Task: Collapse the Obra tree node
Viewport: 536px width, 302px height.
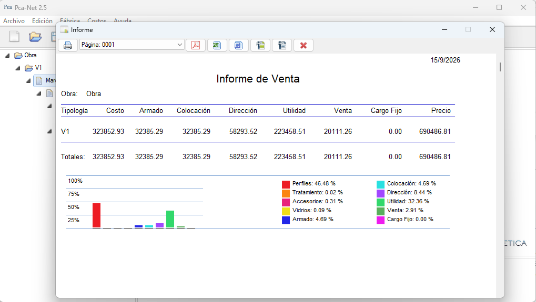Action: click(7, 55)
